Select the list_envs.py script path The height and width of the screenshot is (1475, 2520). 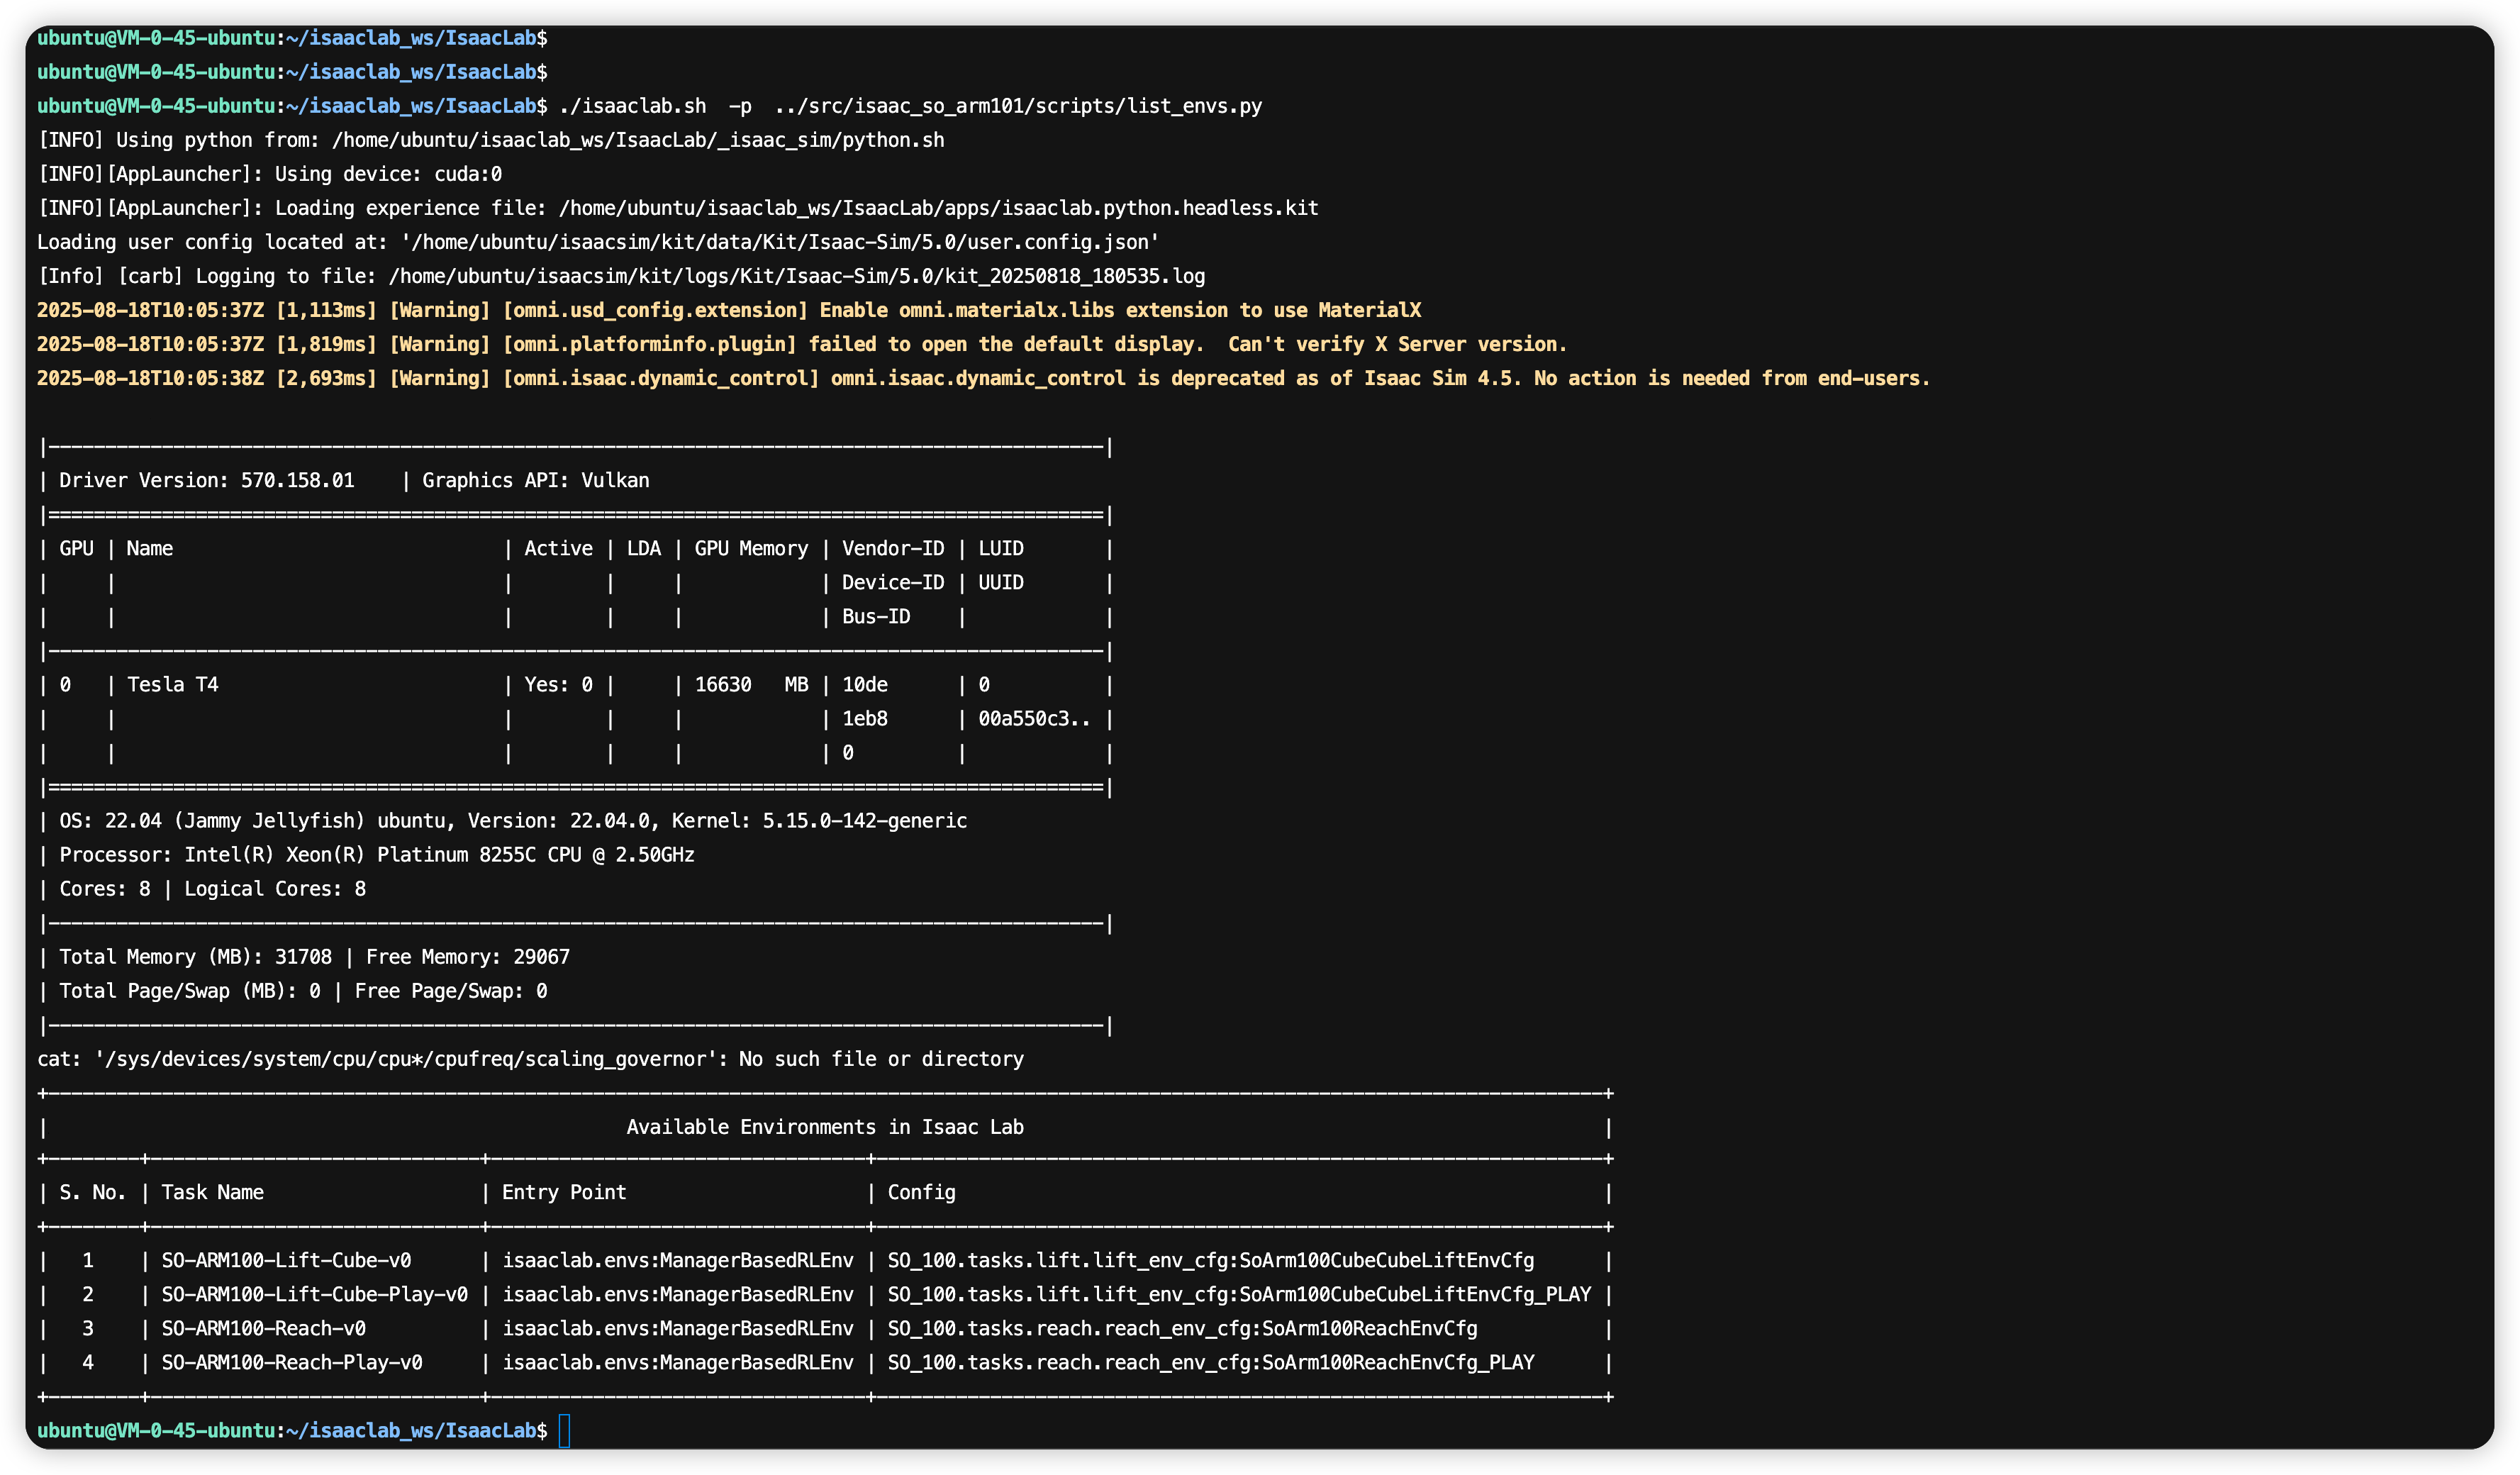click(1018, 106)
